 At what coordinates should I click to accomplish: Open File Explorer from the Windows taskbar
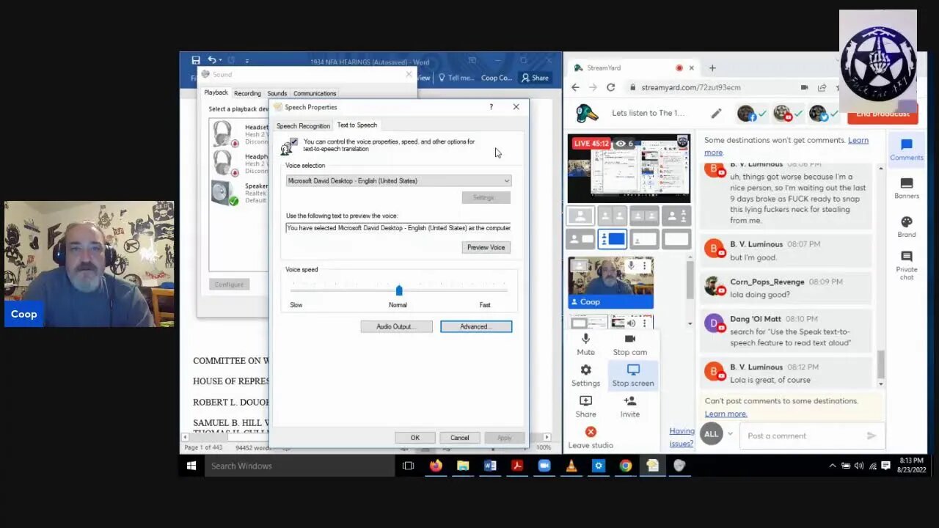pos(463,466)
